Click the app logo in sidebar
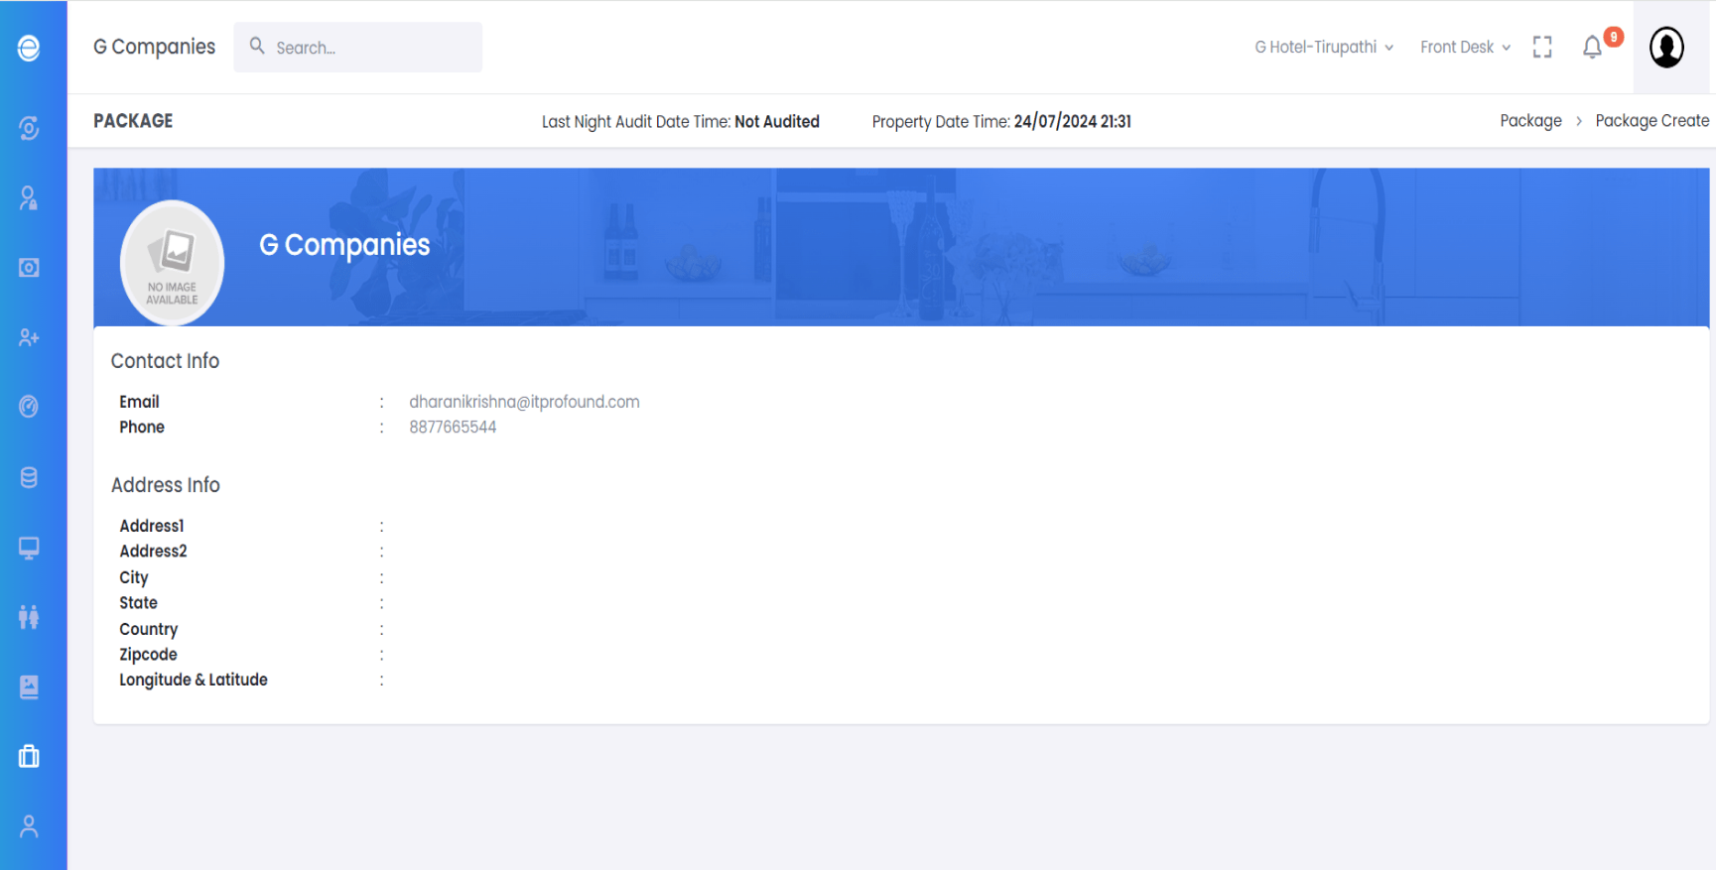This screenshot has height=870, width=1716. pyautogui.click(x=29, y=48)
